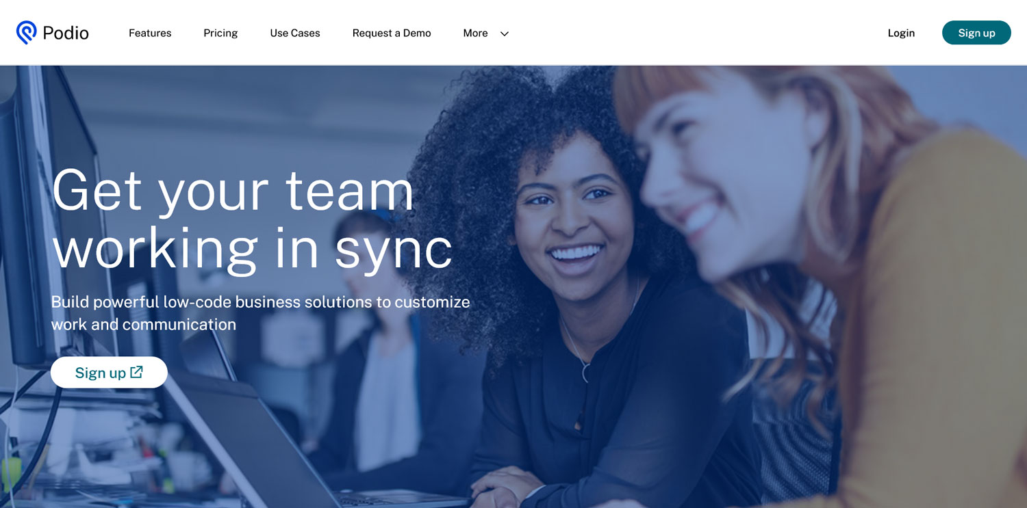1027x508 pixels.
Task: Click the 'Build powerful low-code business solutions' subtitle
Action: [260, 312]
